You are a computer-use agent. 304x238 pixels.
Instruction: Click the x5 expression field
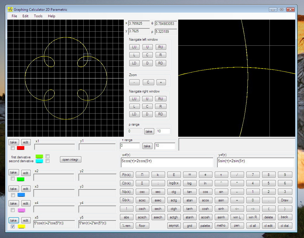tap(54, 224)
